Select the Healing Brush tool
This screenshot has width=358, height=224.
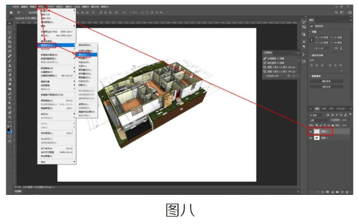pyautogui.click(x=10, y=56)
